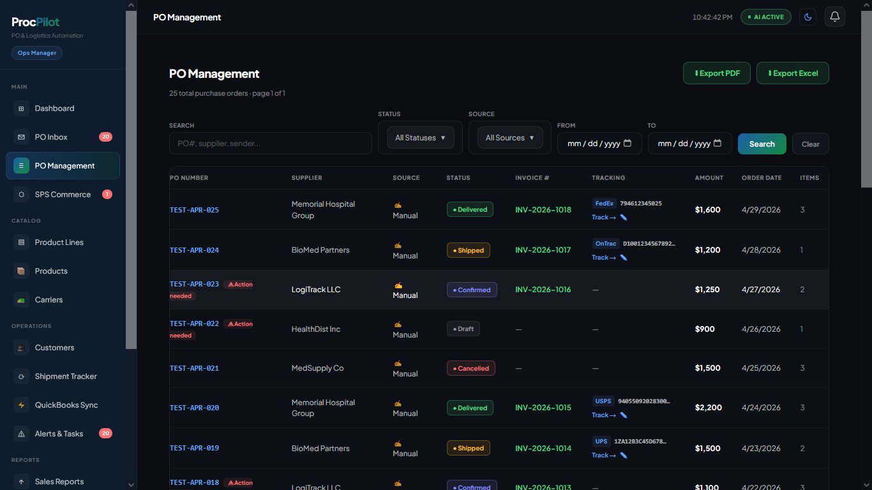Open PO number TEST-APR-021 link
The height and width of the screenshot is (490, 872).
[x=194, y=368]
